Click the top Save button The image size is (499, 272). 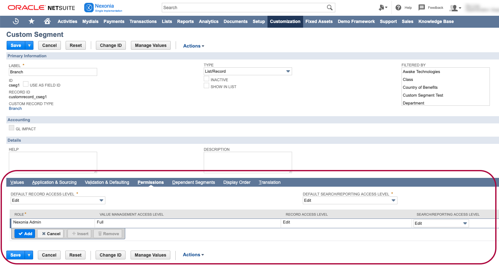(x=16, y=45)
